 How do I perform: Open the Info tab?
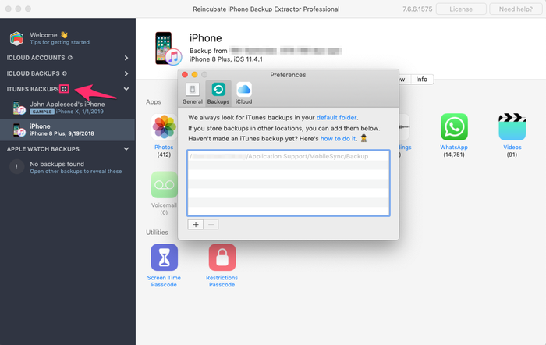coord(422,79)
